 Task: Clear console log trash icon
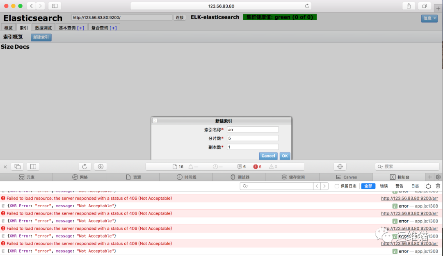(438, 186)
